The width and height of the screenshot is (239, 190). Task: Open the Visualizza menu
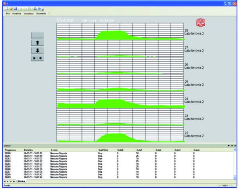click(x=29, y=13)
